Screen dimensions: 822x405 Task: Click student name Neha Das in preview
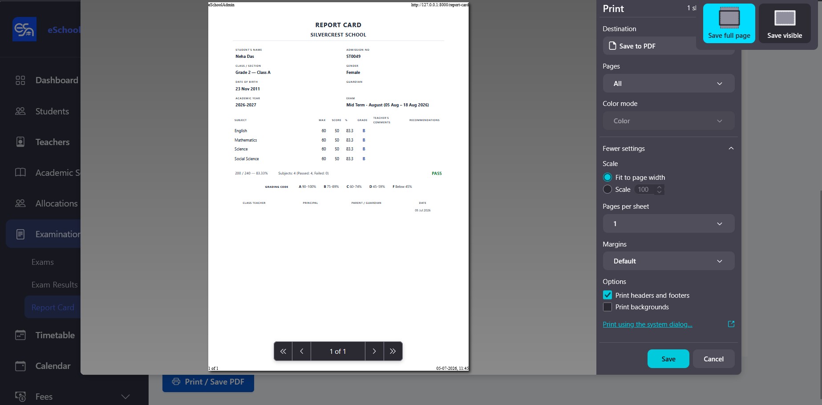(x=245, y=57)
